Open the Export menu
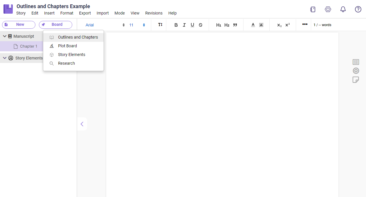 (85, 13)
